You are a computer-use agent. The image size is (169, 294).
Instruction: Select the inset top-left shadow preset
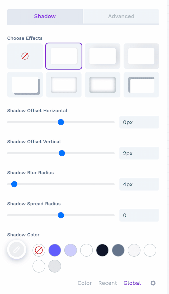tap(141, 85)
